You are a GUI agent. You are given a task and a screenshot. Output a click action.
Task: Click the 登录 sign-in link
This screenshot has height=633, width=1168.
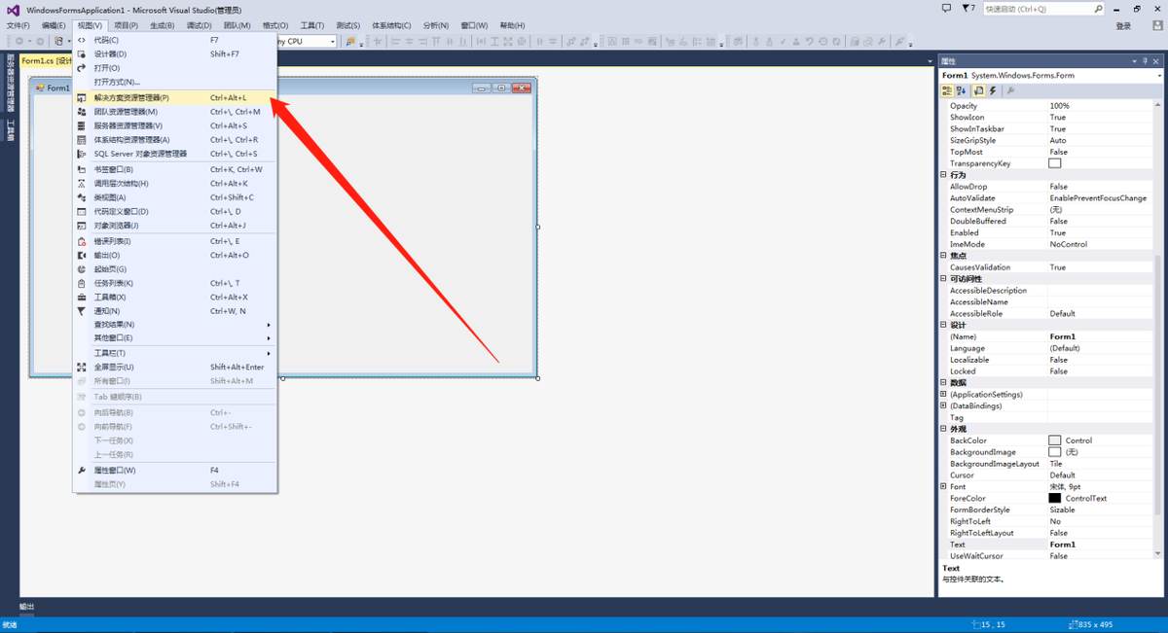[x=1123, y=26]
